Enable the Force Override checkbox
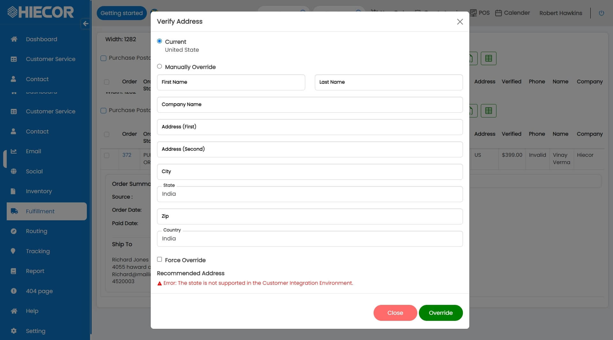Viewport: 613px width, 340px height. [x=159, y=260]
